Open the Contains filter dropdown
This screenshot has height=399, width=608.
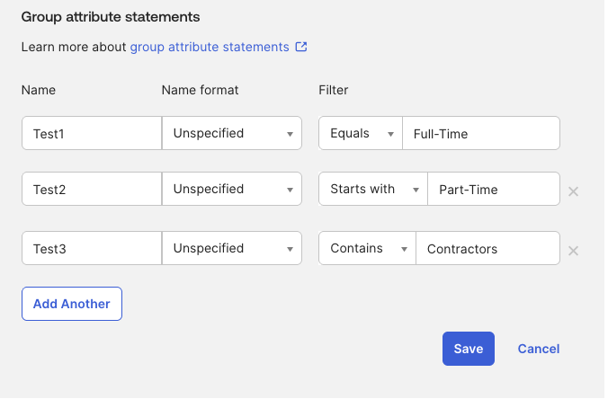pos(367,248)
